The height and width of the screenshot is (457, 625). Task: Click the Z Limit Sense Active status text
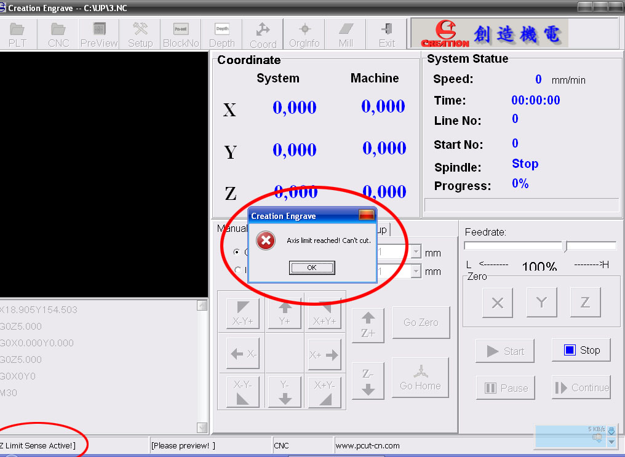pyautogui.click(x=38, y=445)
